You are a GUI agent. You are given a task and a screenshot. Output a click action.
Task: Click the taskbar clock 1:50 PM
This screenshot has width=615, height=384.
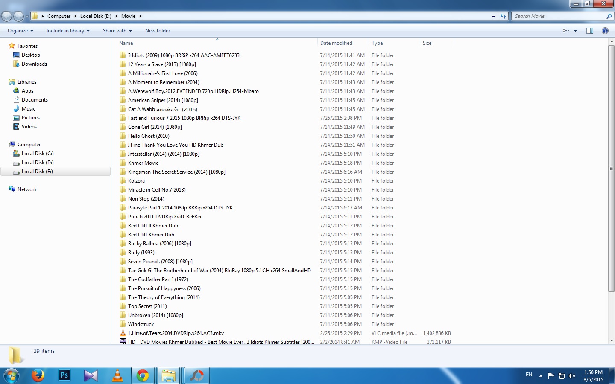point(593,372)
